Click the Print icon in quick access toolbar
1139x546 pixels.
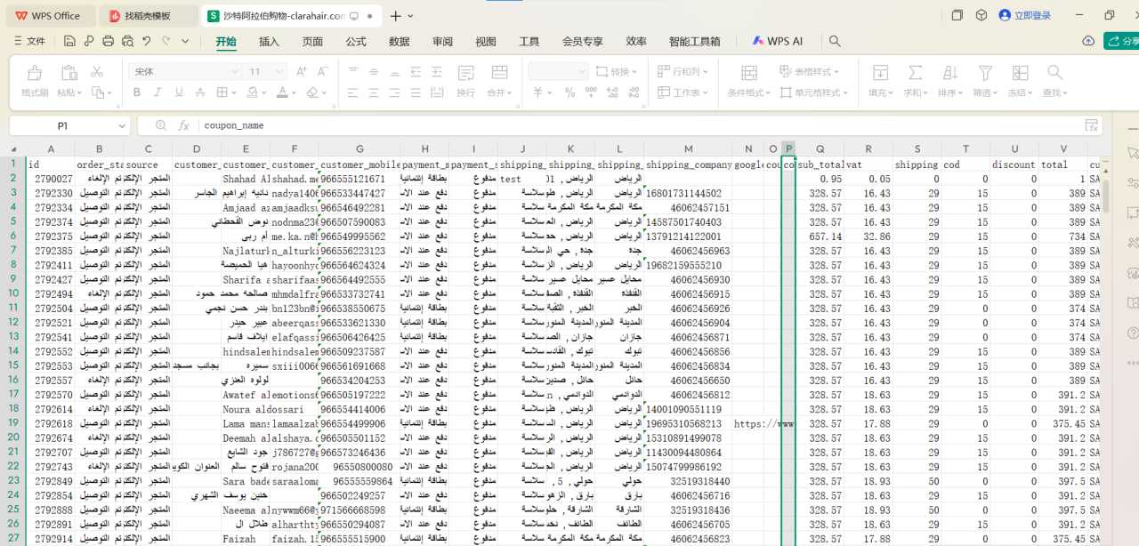[108, 41]
